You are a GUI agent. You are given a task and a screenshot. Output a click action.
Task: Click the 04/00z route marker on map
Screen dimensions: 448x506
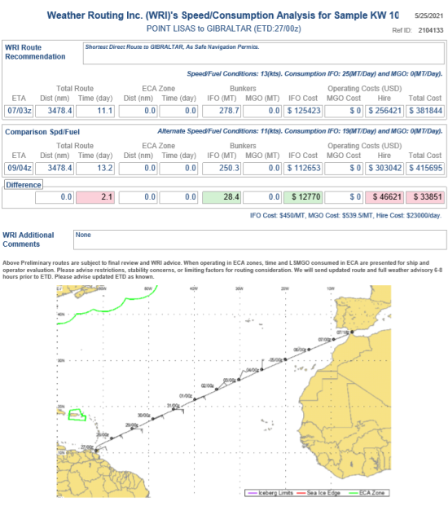[x=261, y=369]
